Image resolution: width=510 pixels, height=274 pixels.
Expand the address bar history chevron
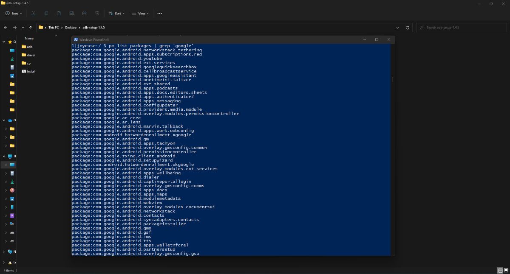click(398, 28)
